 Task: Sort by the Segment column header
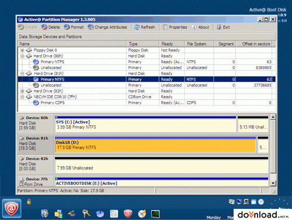(x=225, y=44)
